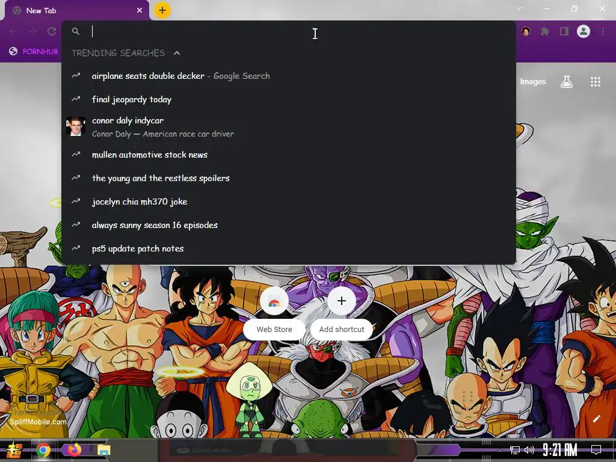
Task: Click Add shortcut button
Action: 342,313
